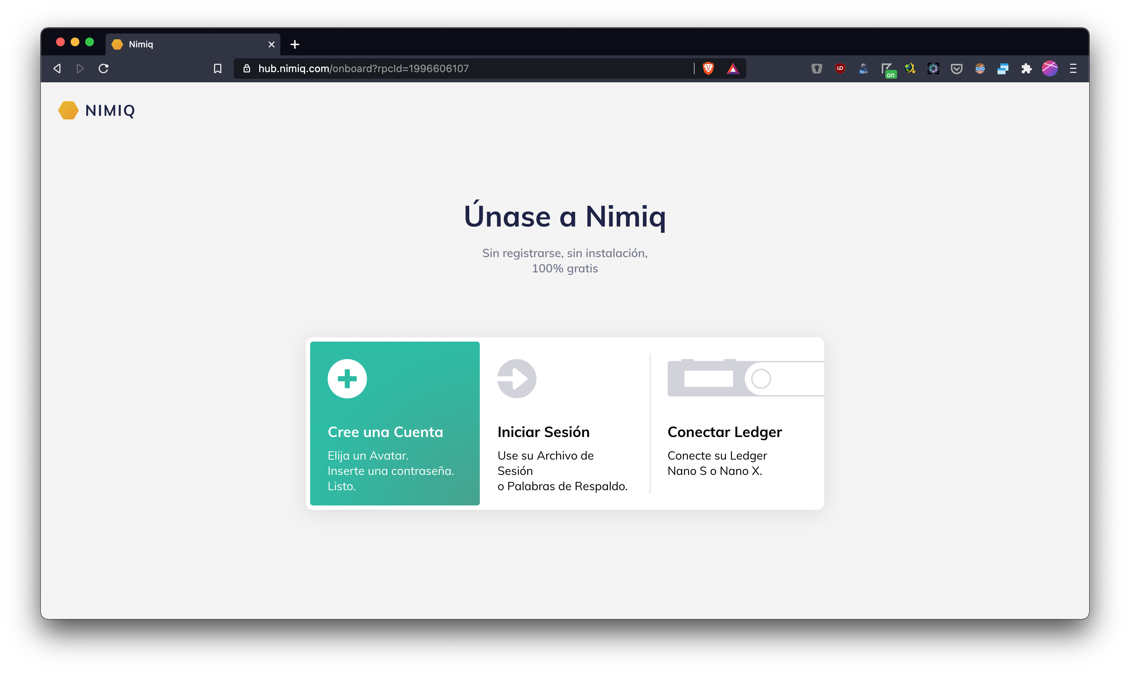
Task: Click the 'Listo.' text
Action: coord(342,486)
